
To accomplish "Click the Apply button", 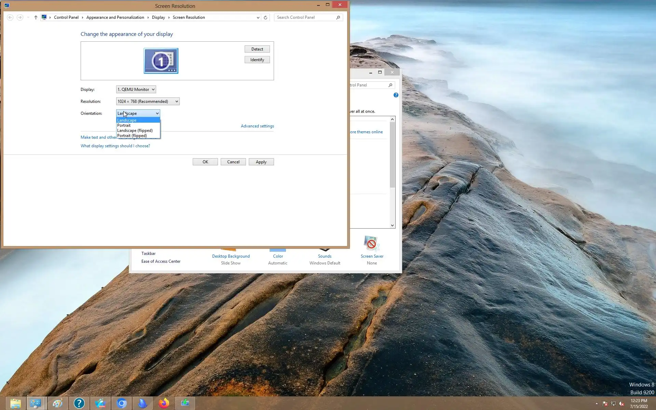I will point(261,162).
